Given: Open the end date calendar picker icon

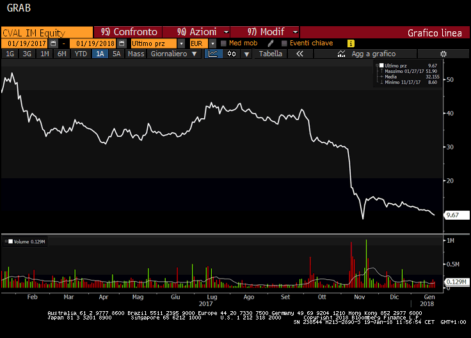Looking at the screenshot, I should point(122,43).
